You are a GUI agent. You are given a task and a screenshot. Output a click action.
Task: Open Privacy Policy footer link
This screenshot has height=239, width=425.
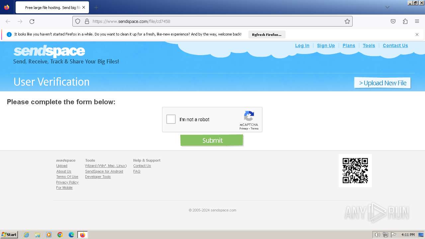tap(67, 182)
